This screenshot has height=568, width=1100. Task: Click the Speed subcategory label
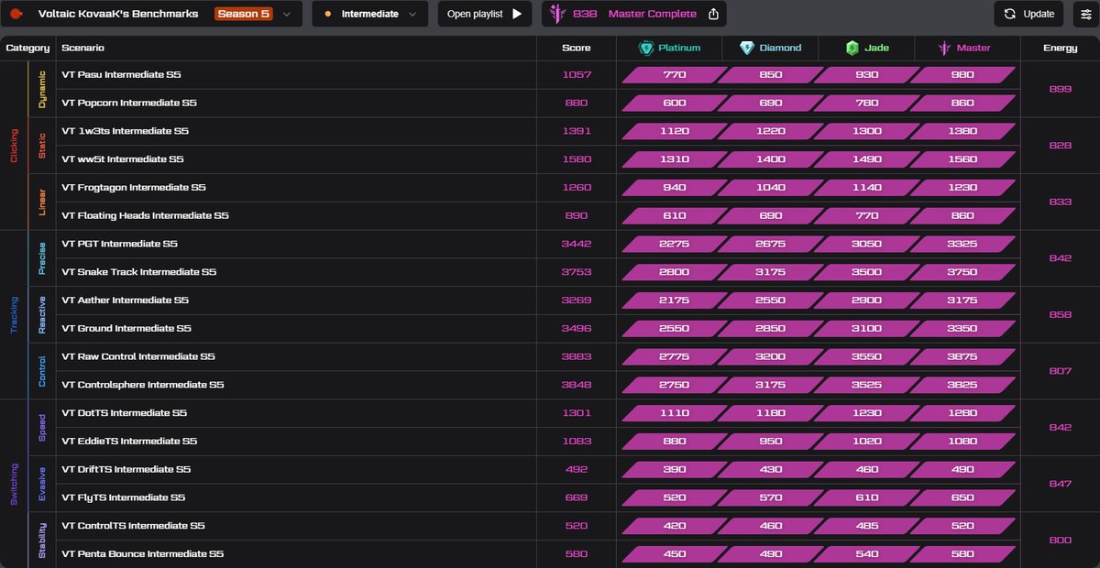pyautogui.click(x=42, y=428)
